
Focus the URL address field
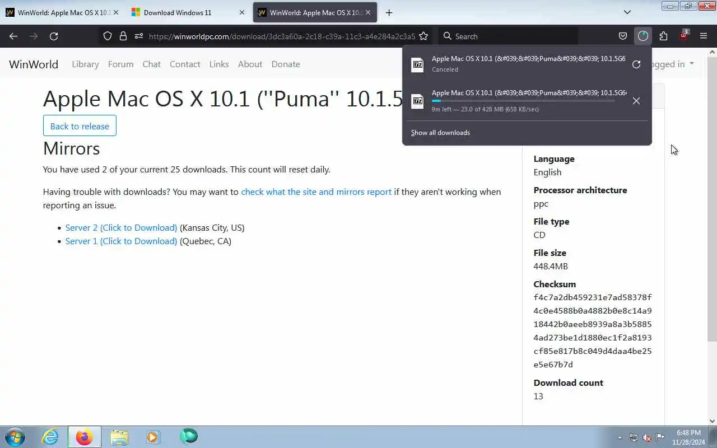pyautogui.click(x=282, y=36)
